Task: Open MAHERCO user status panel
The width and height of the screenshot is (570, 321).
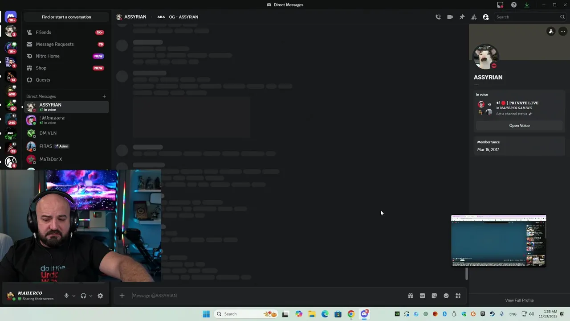Action: pyautogui.click(x=31, y=296)
